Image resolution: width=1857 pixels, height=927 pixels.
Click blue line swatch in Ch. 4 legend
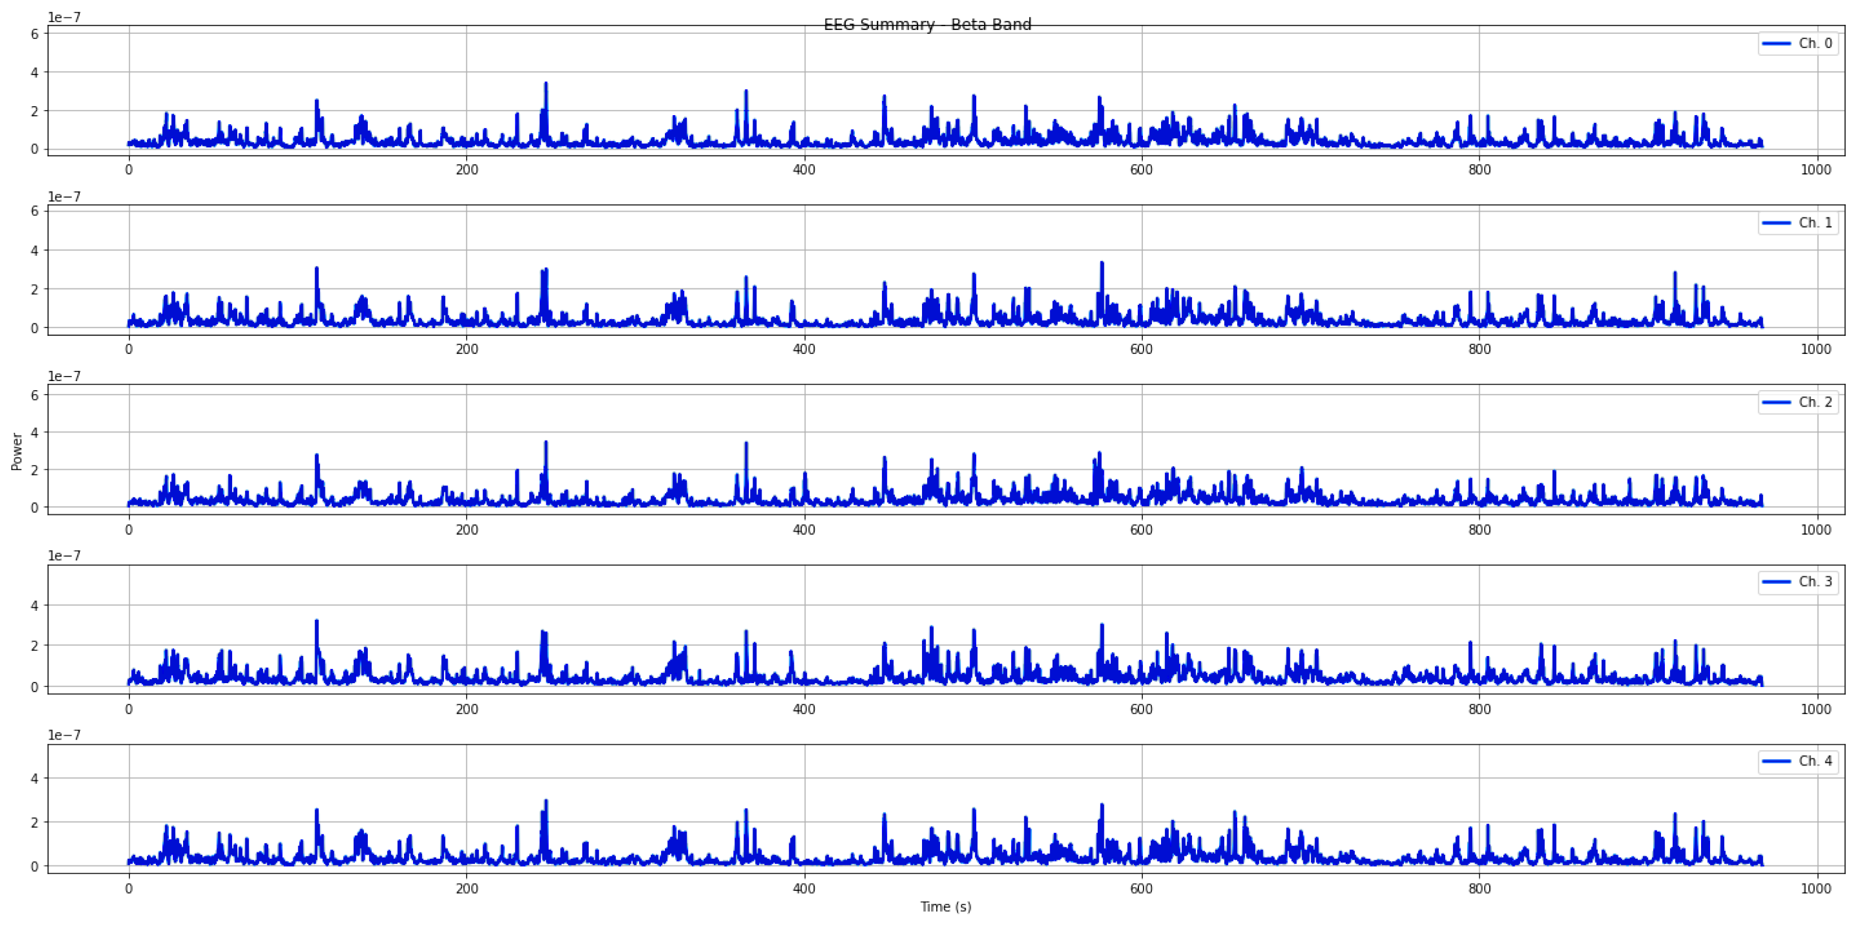(1776, 762)
